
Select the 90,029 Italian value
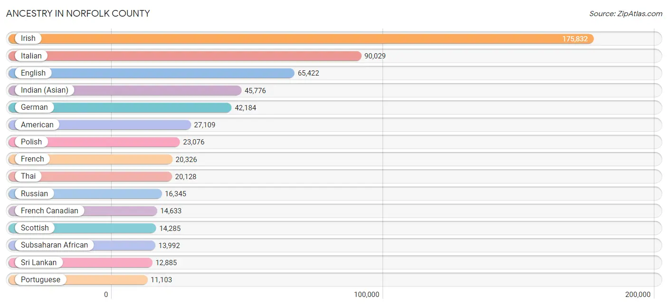pos(375,56)
